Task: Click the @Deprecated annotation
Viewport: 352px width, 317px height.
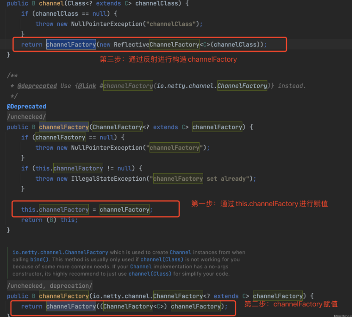Action: 26,106
